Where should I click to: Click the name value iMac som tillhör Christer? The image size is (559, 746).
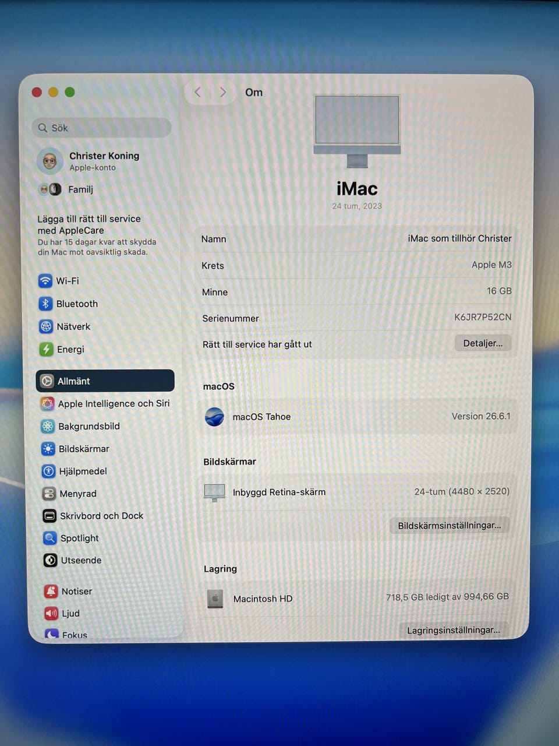point(459,238)
